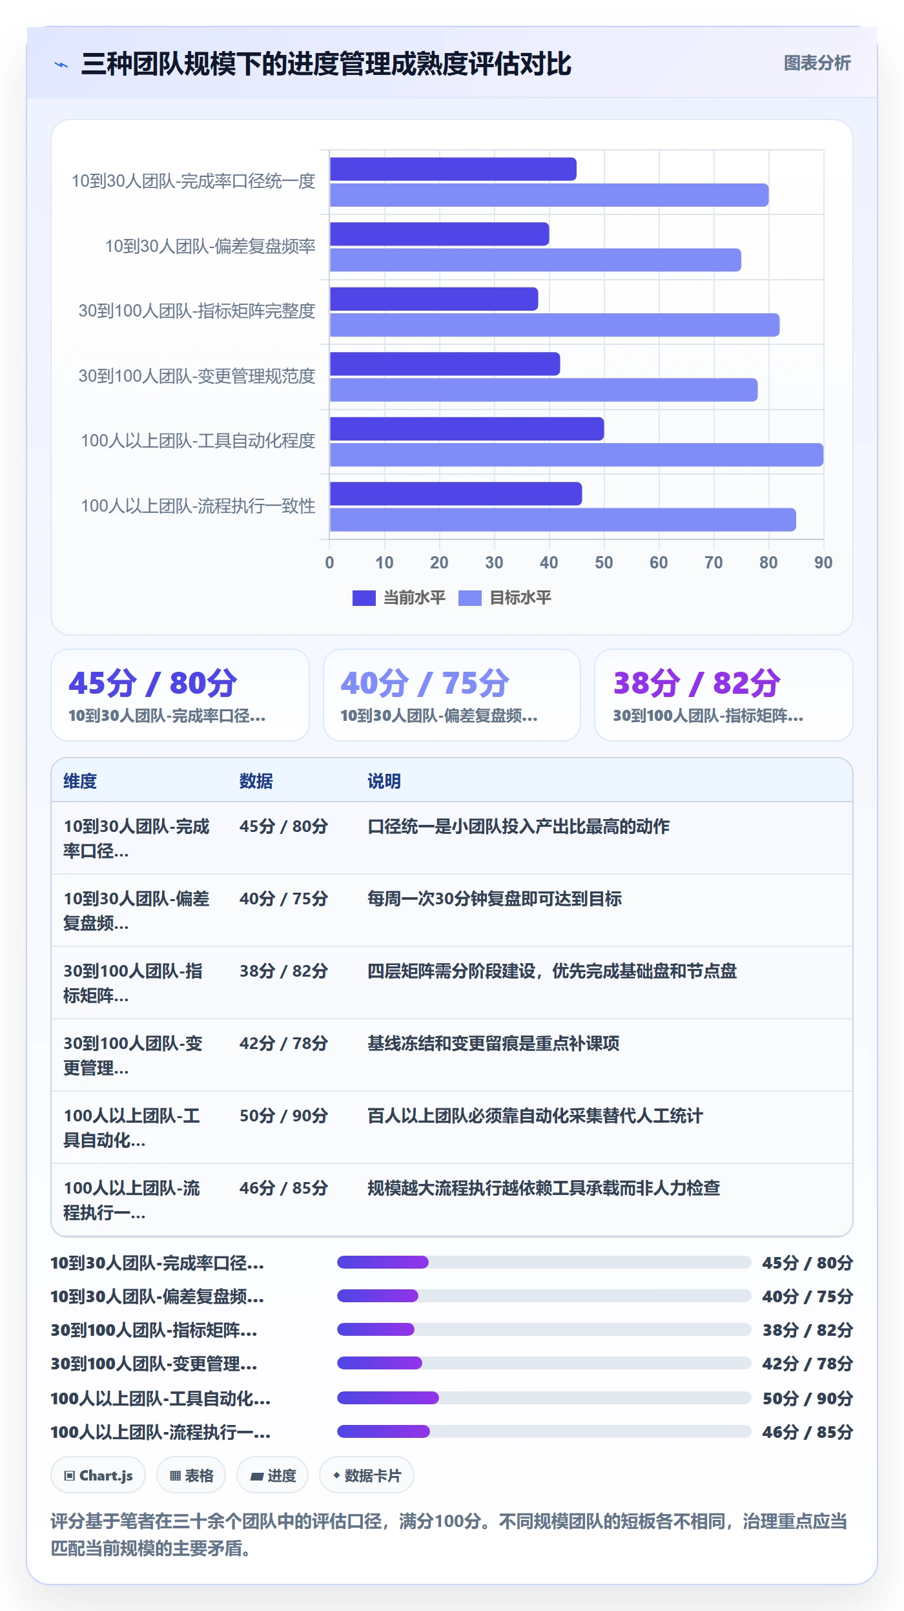Click the progress bar for 10到30人团队-偏差复盘频
Screen dimensions: 904x1611
544,1296
